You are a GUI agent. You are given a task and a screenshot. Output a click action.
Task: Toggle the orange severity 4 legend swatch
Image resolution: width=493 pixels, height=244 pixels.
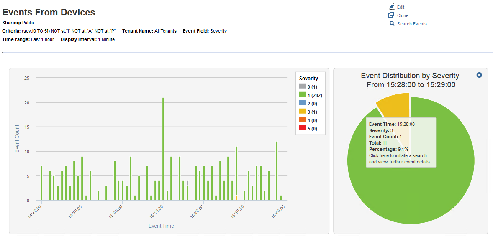click(x=302, y=120)
